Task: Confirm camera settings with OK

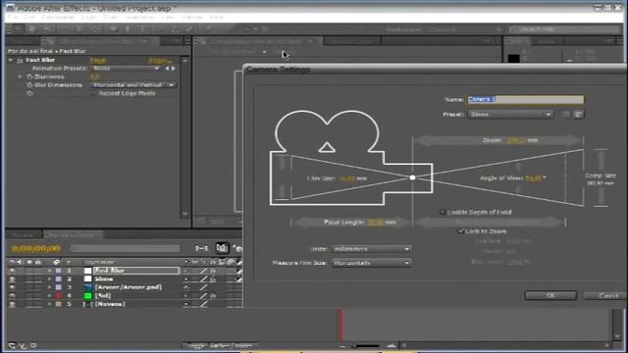Action: (x=550, y=295)
